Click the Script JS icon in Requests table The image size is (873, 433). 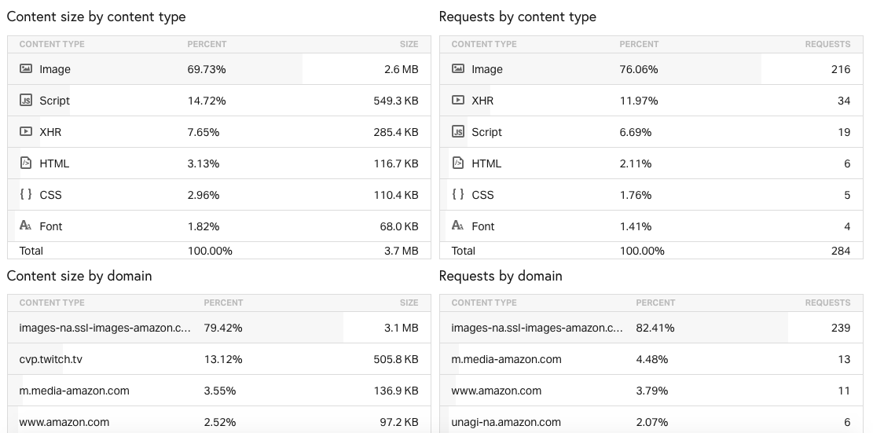coord(458,132)
